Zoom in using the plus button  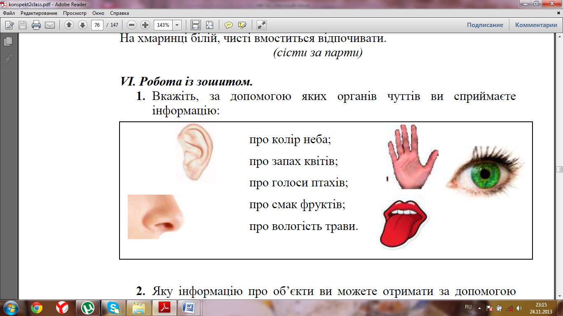coord(145,25)
